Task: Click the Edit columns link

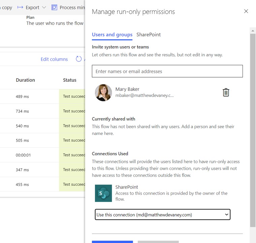Action: click(54, 59)
